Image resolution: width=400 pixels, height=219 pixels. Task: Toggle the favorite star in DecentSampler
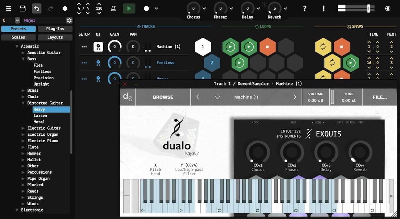[x=217, y=97]
